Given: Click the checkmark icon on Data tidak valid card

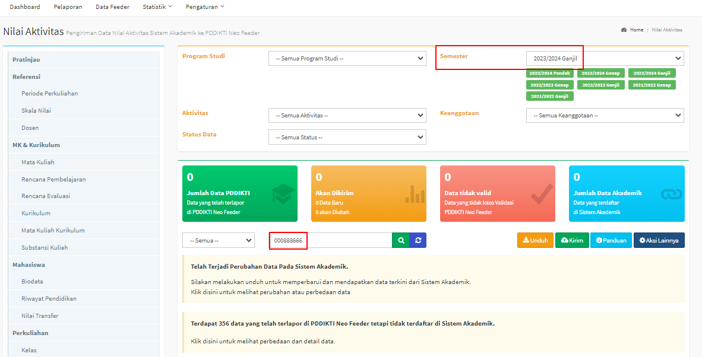Looking at the screenshot, I should tap(542, 195).
